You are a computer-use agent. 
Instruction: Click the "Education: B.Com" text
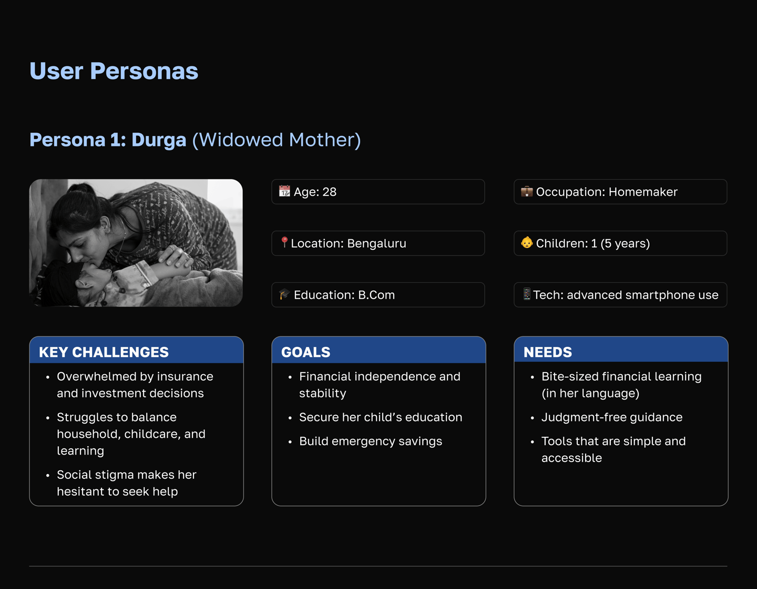click(344, 295)
